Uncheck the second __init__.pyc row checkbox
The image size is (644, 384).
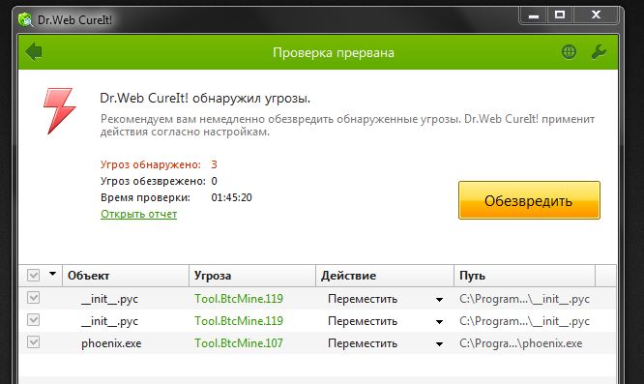[x=33, y=320]
